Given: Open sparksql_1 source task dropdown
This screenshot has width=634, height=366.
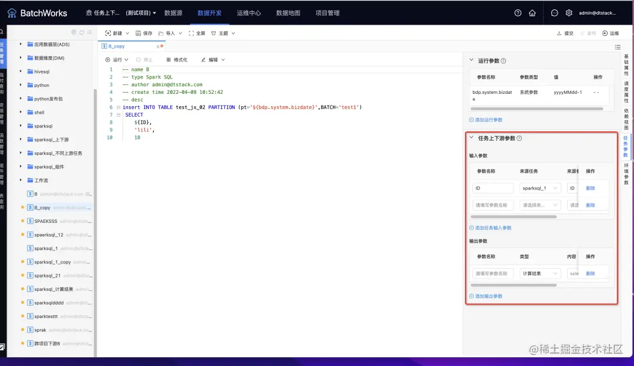Looking at the screenshot, I should (x=540, y=188).
